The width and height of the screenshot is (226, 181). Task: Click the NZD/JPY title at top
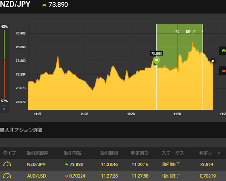[x=15, y=4]
